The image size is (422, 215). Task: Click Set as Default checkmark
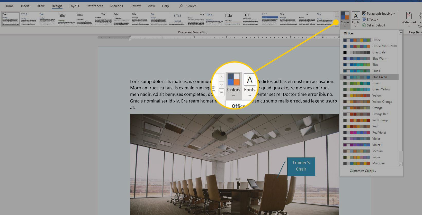364,25
